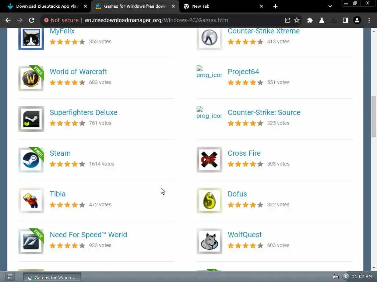Open the Superfighters Deluxe icon

[x=31, y=119]
